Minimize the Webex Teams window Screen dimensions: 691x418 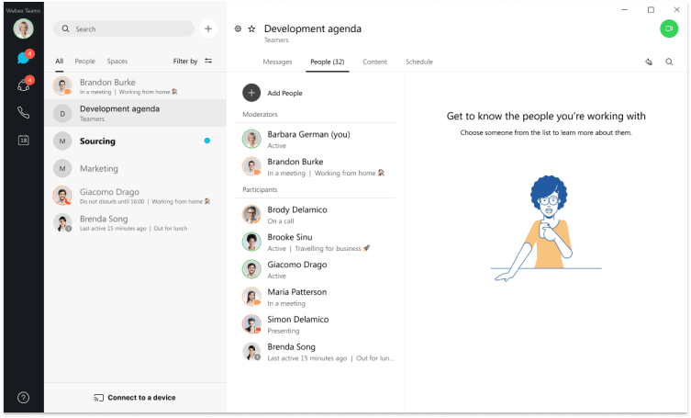624,10
